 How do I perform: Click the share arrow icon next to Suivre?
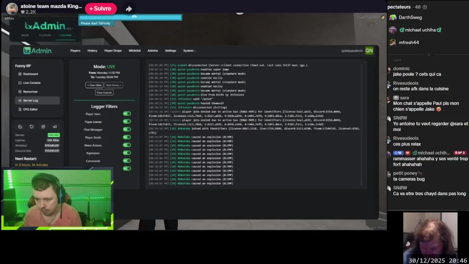(129, 9)
